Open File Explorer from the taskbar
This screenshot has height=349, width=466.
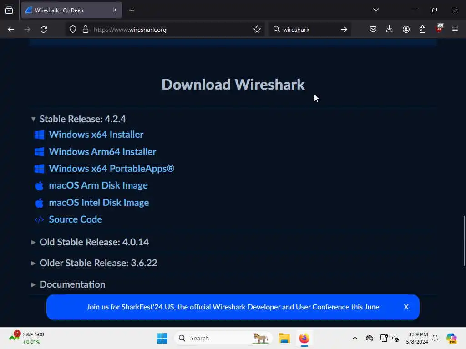(284, 338)
